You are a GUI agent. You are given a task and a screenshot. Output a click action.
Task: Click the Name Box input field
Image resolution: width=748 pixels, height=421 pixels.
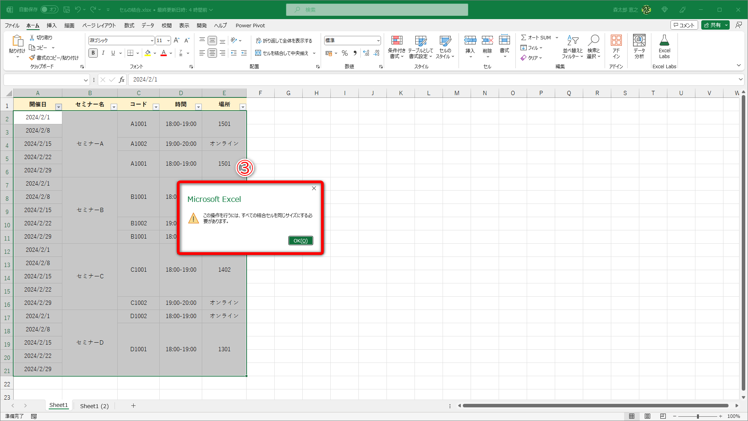pyautogui.click(x=43, y=80)
